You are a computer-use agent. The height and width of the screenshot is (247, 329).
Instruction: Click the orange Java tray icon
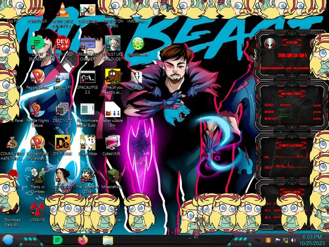(x=268, y=240)
